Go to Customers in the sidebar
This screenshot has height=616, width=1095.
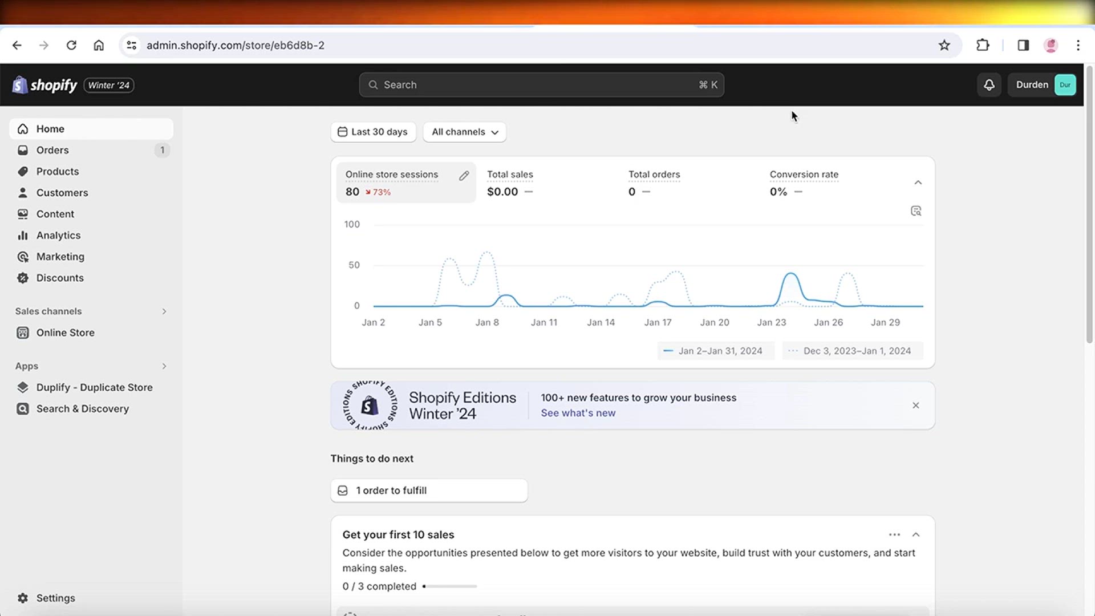point(91,193)
